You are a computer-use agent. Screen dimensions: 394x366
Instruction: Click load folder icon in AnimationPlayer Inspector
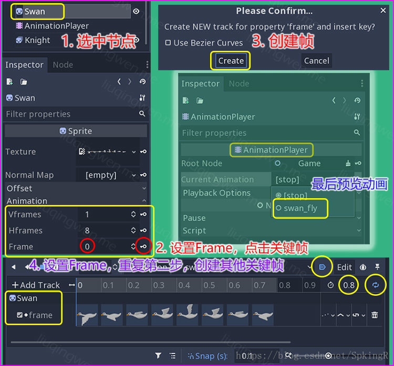pyautogui.click(x=200, y=101)
